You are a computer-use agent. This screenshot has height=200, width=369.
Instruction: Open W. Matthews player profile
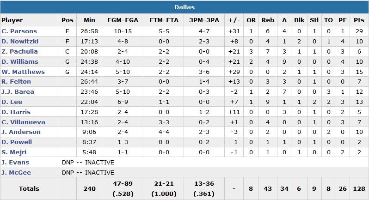point(23,72)
